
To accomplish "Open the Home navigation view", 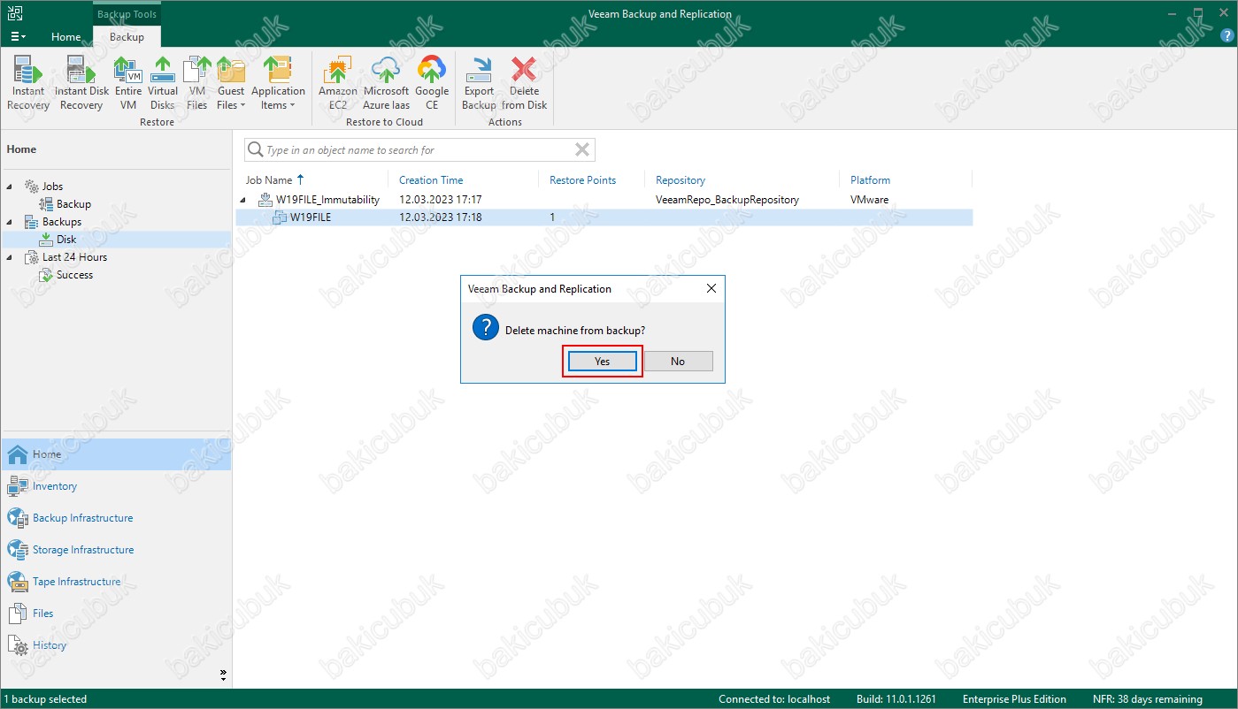I will pyautogui.click(x=116, y=454).
